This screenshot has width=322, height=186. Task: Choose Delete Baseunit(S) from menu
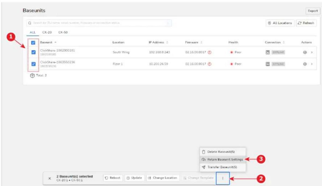click(223, 152)
